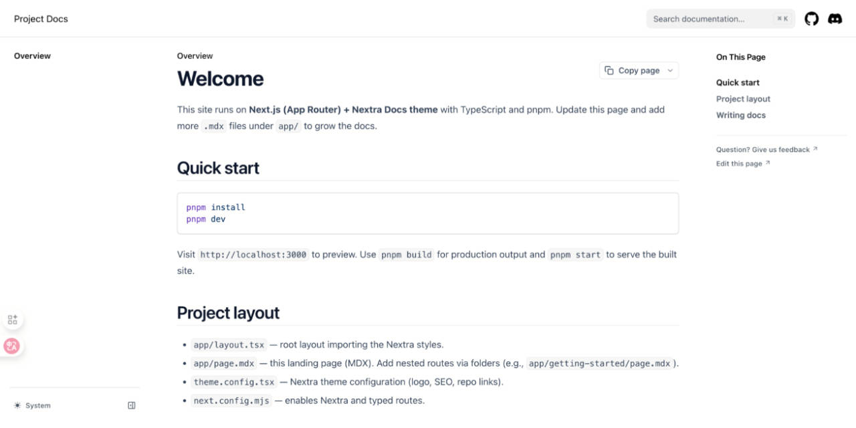The image size is (856, 428).
Task: Switch theme using the System selector
Action: point(38,405)
